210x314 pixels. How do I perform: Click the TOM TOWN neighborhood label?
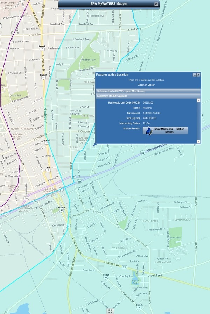coord(87,116)
